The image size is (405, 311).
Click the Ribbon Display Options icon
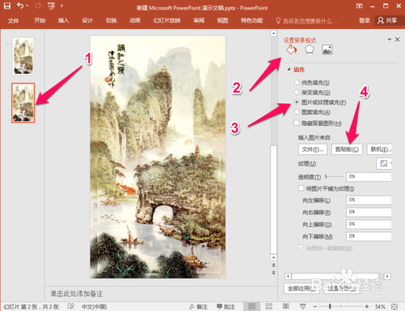coord(360,6)
